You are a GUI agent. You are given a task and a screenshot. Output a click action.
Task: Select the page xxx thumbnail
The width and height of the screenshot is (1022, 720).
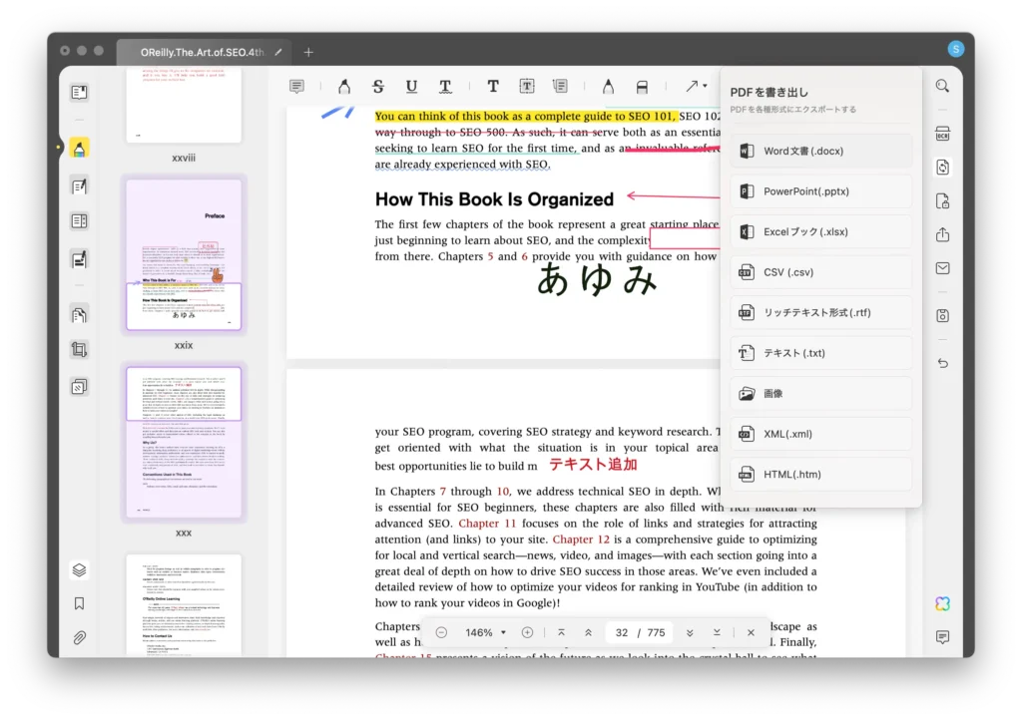(184, 442)
